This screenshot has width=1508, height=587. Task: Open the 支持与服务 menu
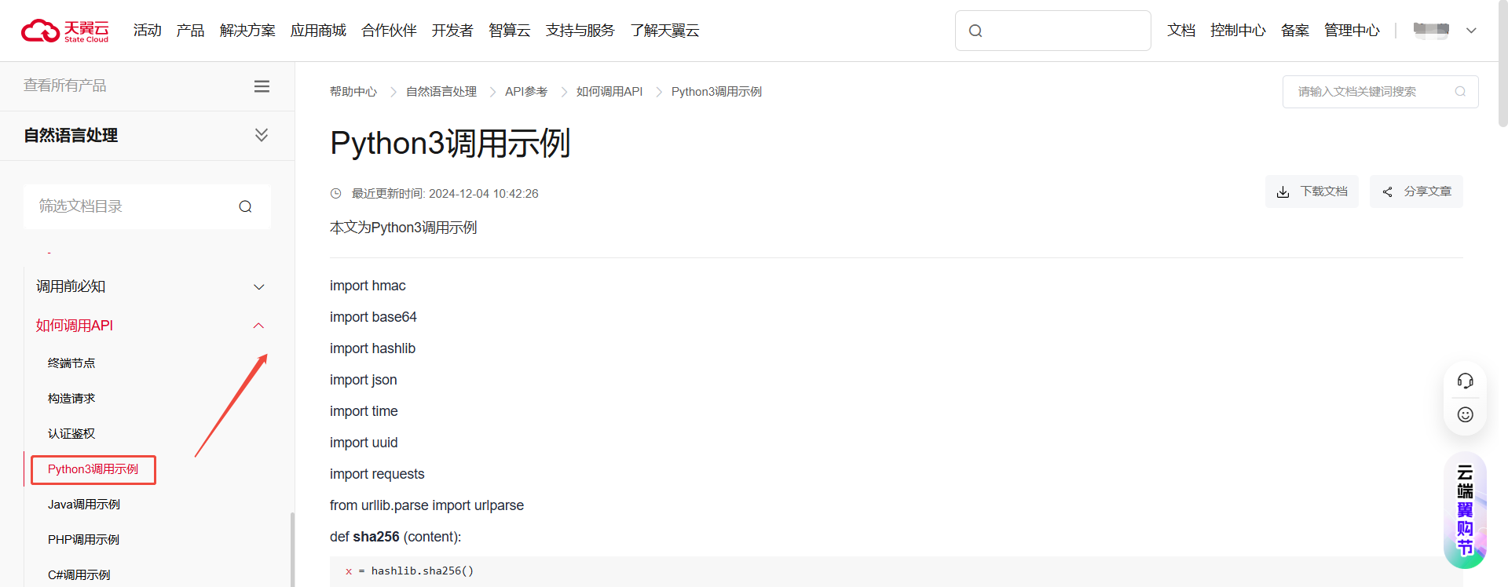click(x=580, y=31)
